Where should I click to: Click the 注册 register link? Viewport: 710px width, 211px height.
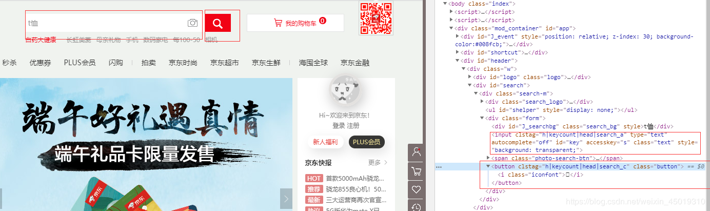click(x=353, y=125)
